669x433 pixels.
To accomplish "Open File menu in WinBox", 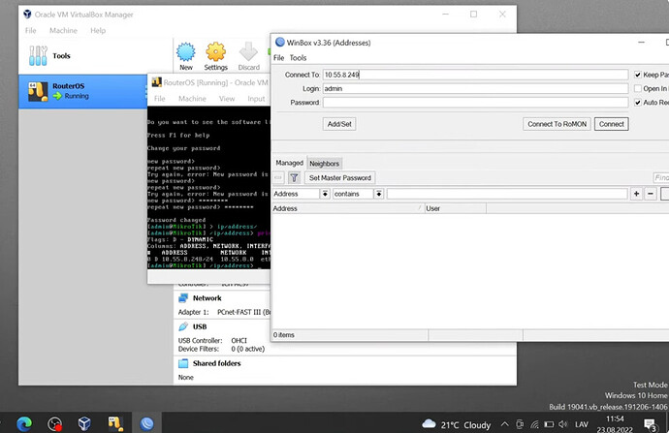I will coord(278,57).
